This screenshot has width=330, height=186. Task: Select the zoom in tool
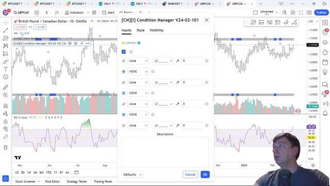pos(6,95)
